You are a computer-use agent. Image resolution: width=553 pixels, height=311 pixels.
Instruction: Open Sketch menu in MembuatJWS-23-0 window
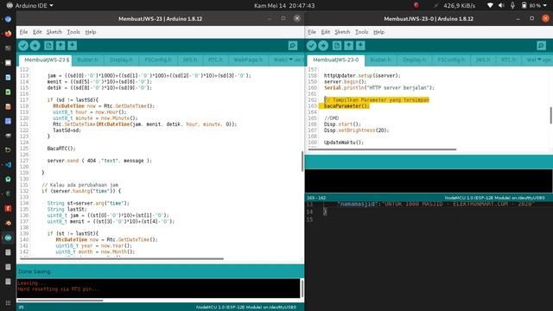[x=342, y=32]
